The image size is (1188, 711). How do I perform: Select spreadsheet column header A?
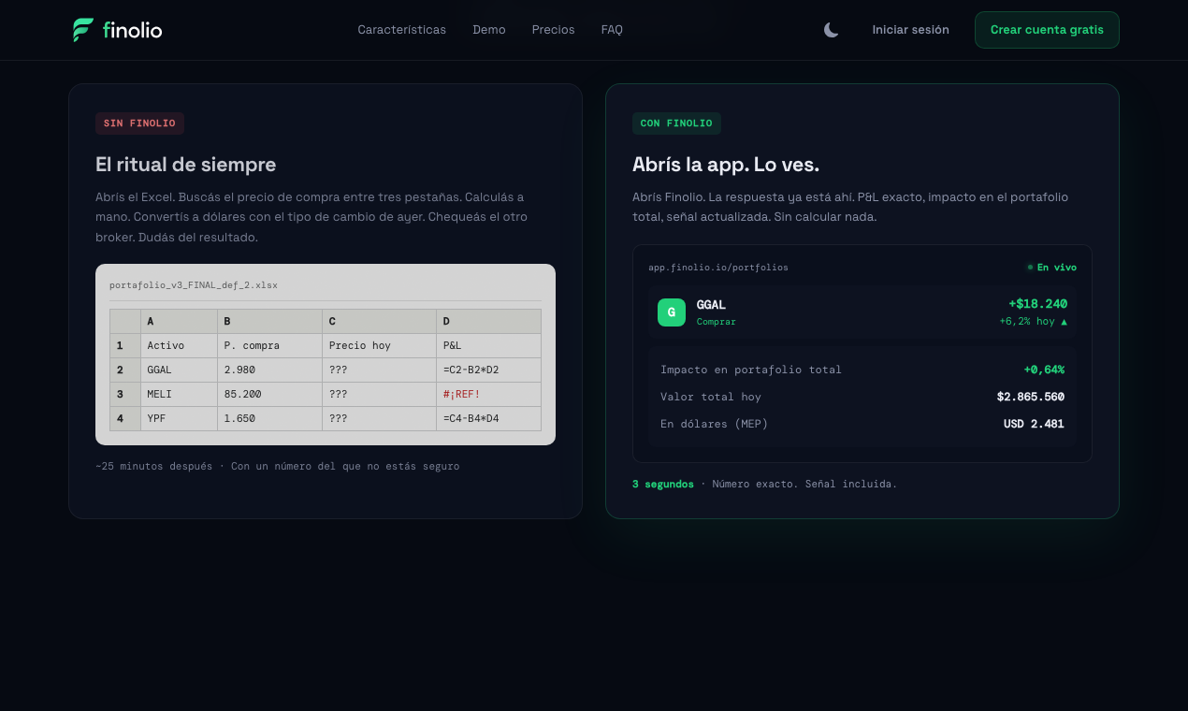click(x=179, y=322)
